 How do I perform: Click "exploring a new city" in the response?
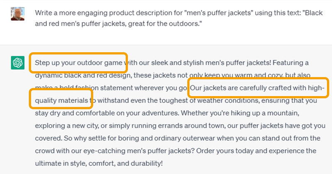click(x=66, y=126)
